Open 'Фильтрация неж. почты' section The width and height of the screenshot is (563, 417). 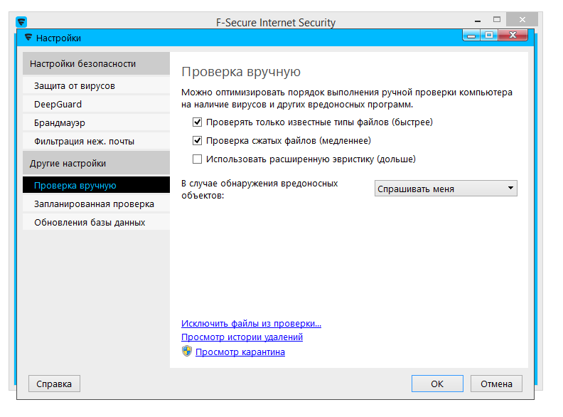(x=84, y=142)
